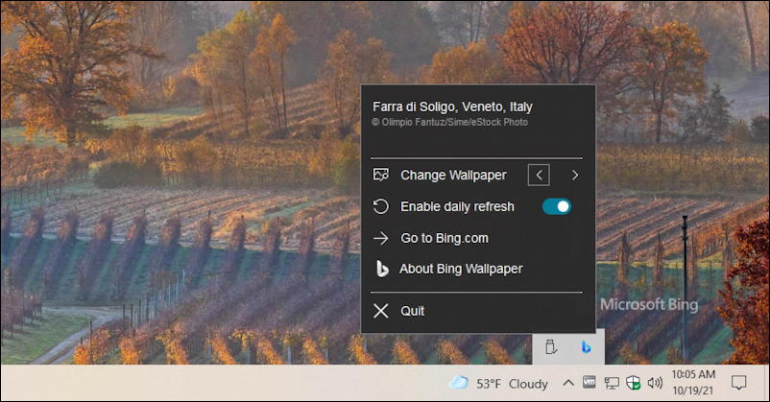Click the Bing logo beside About Bing Wallpaper

[381, 269]
